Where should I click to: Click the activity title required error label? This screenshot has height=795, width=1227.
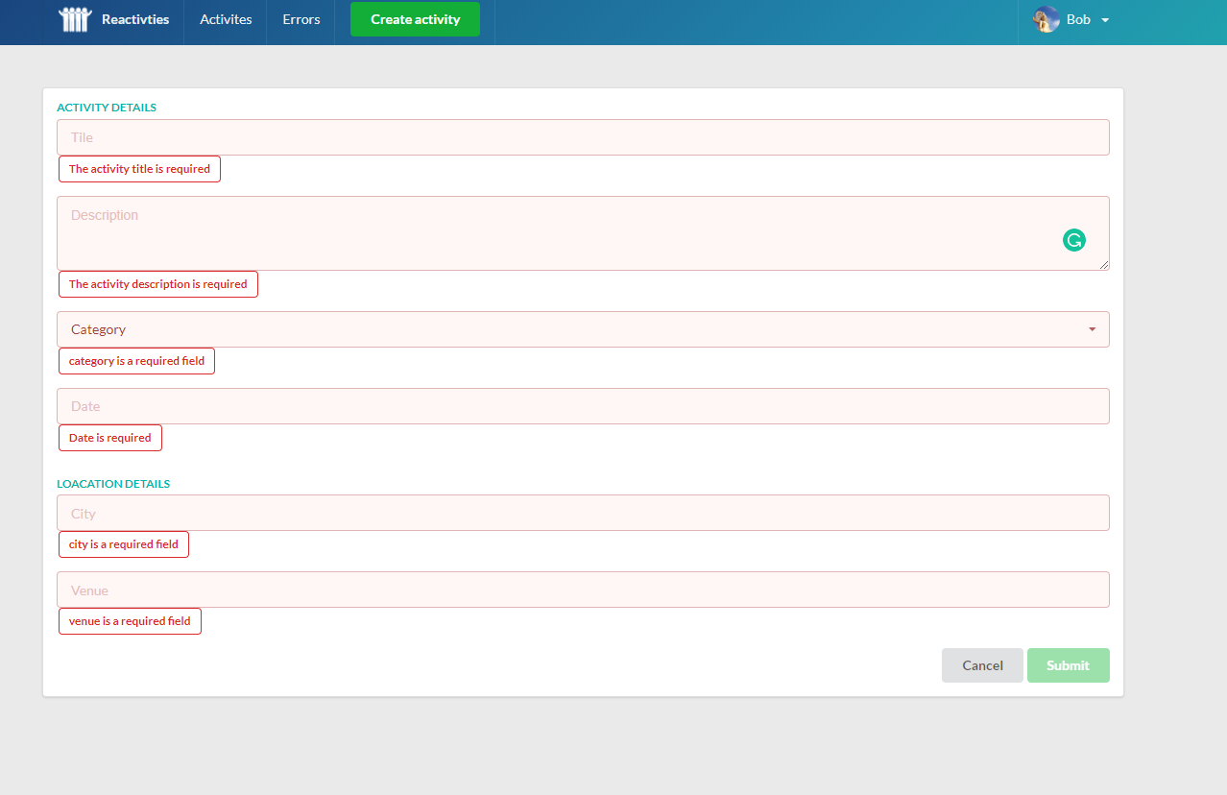click(x=139, y=168)
